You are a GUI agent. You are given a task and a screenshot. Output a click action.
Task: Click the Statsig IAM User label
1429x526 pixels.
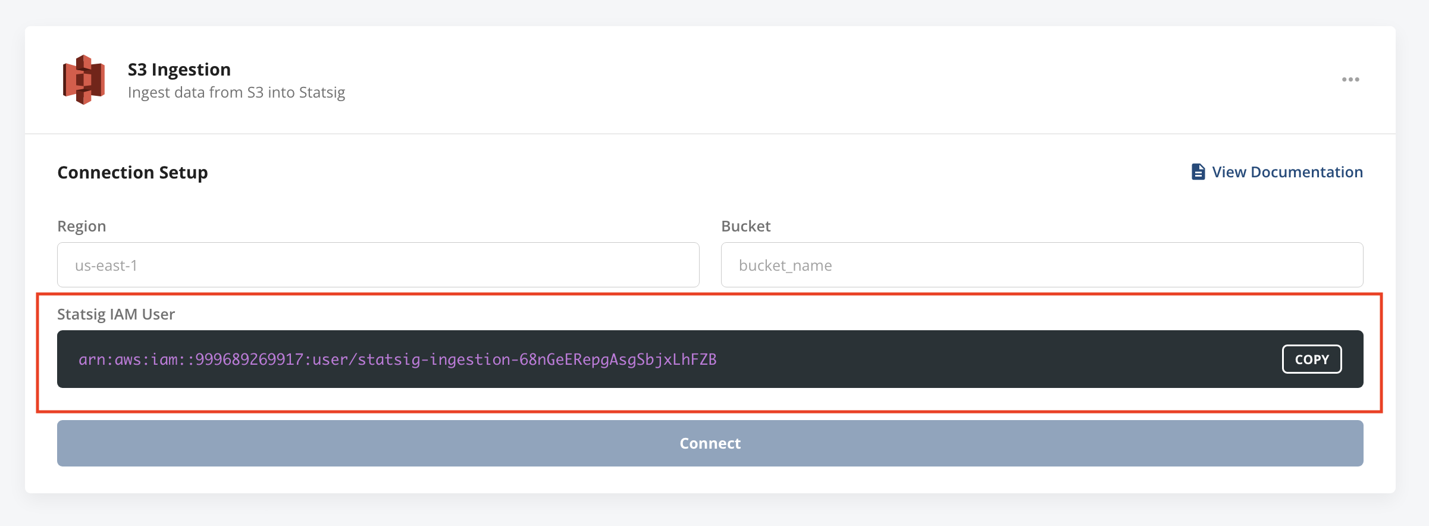tap(115, 314)
